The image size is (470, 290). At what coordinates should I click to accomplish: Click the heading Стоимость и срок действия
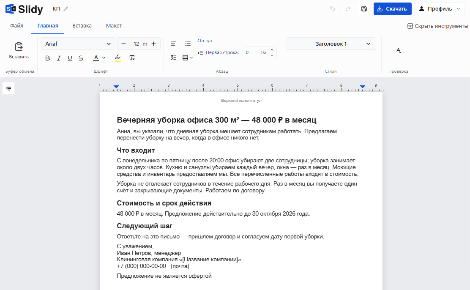point(164,203)
